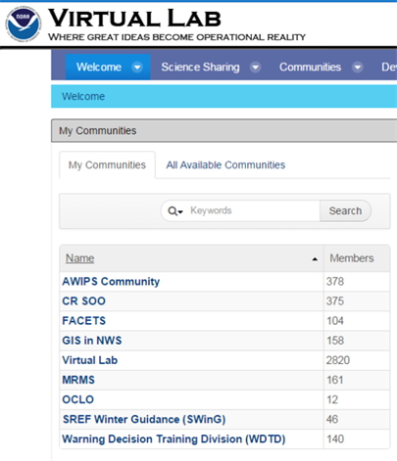Open the AWIPS Community link
The height and width of the screenshot is (461, 397).
tap(111, 282)
